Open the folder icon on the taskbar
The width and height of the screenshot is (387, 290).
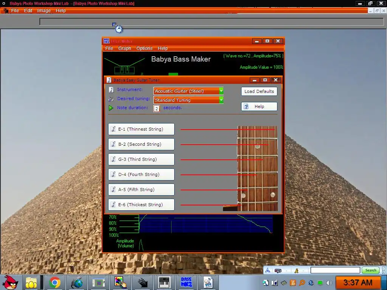31,282
